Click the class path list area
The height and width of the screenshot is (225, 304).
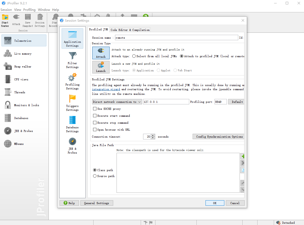click(178, 173)
